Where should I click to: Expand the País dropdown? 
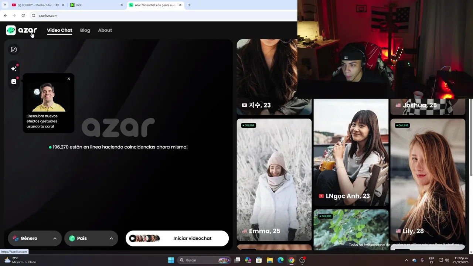point(91,238)
